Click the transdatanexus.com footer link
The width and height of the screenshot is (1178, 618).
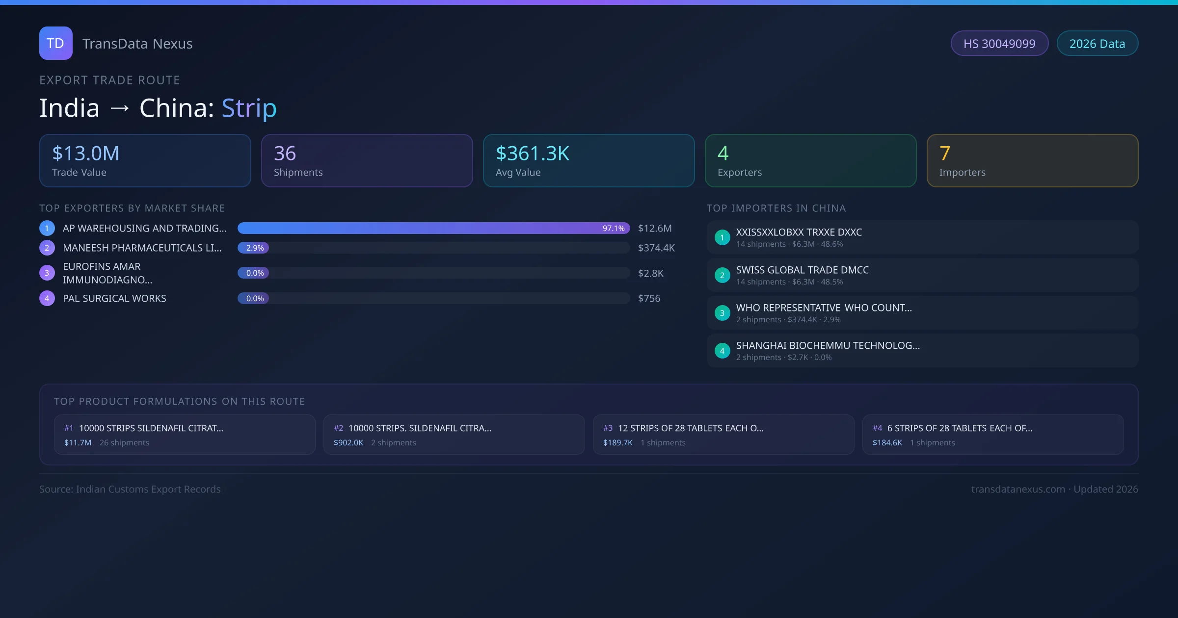click(x=1018, y=489)
